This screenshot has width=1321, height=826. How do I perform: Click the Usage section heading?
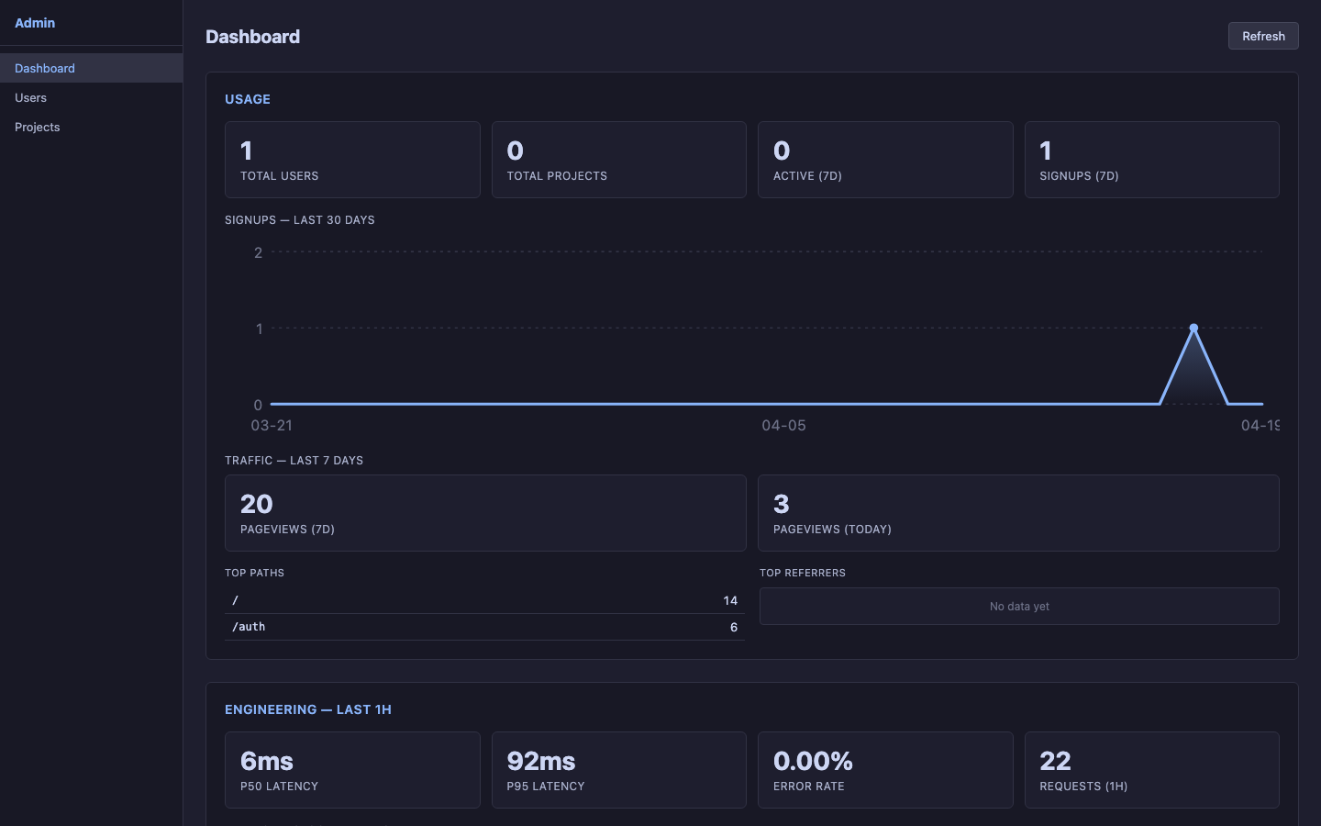(248, 99)
